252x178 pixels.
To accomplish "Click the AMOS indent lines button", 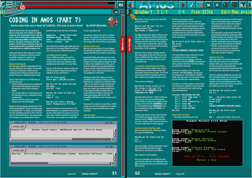I will click(x=200, y=5).
